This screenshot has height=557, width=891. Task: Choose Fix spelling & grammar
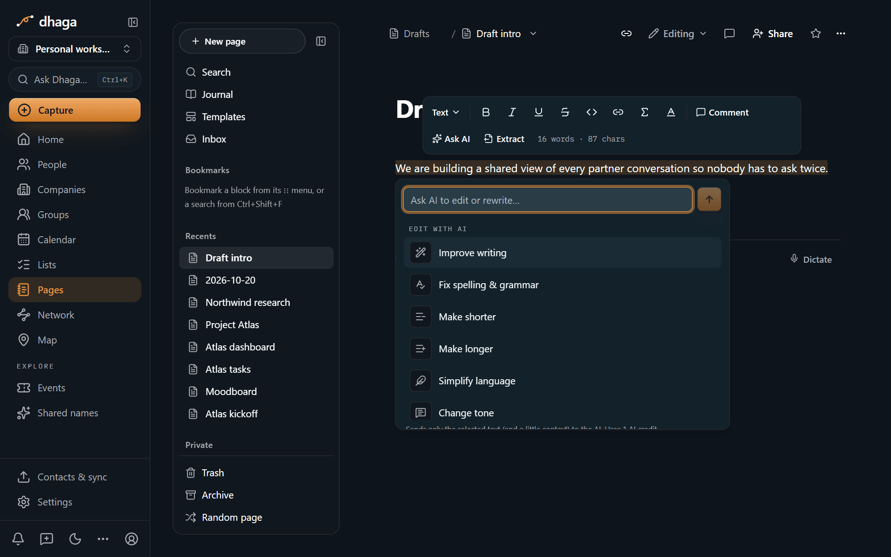click(562, 285)
